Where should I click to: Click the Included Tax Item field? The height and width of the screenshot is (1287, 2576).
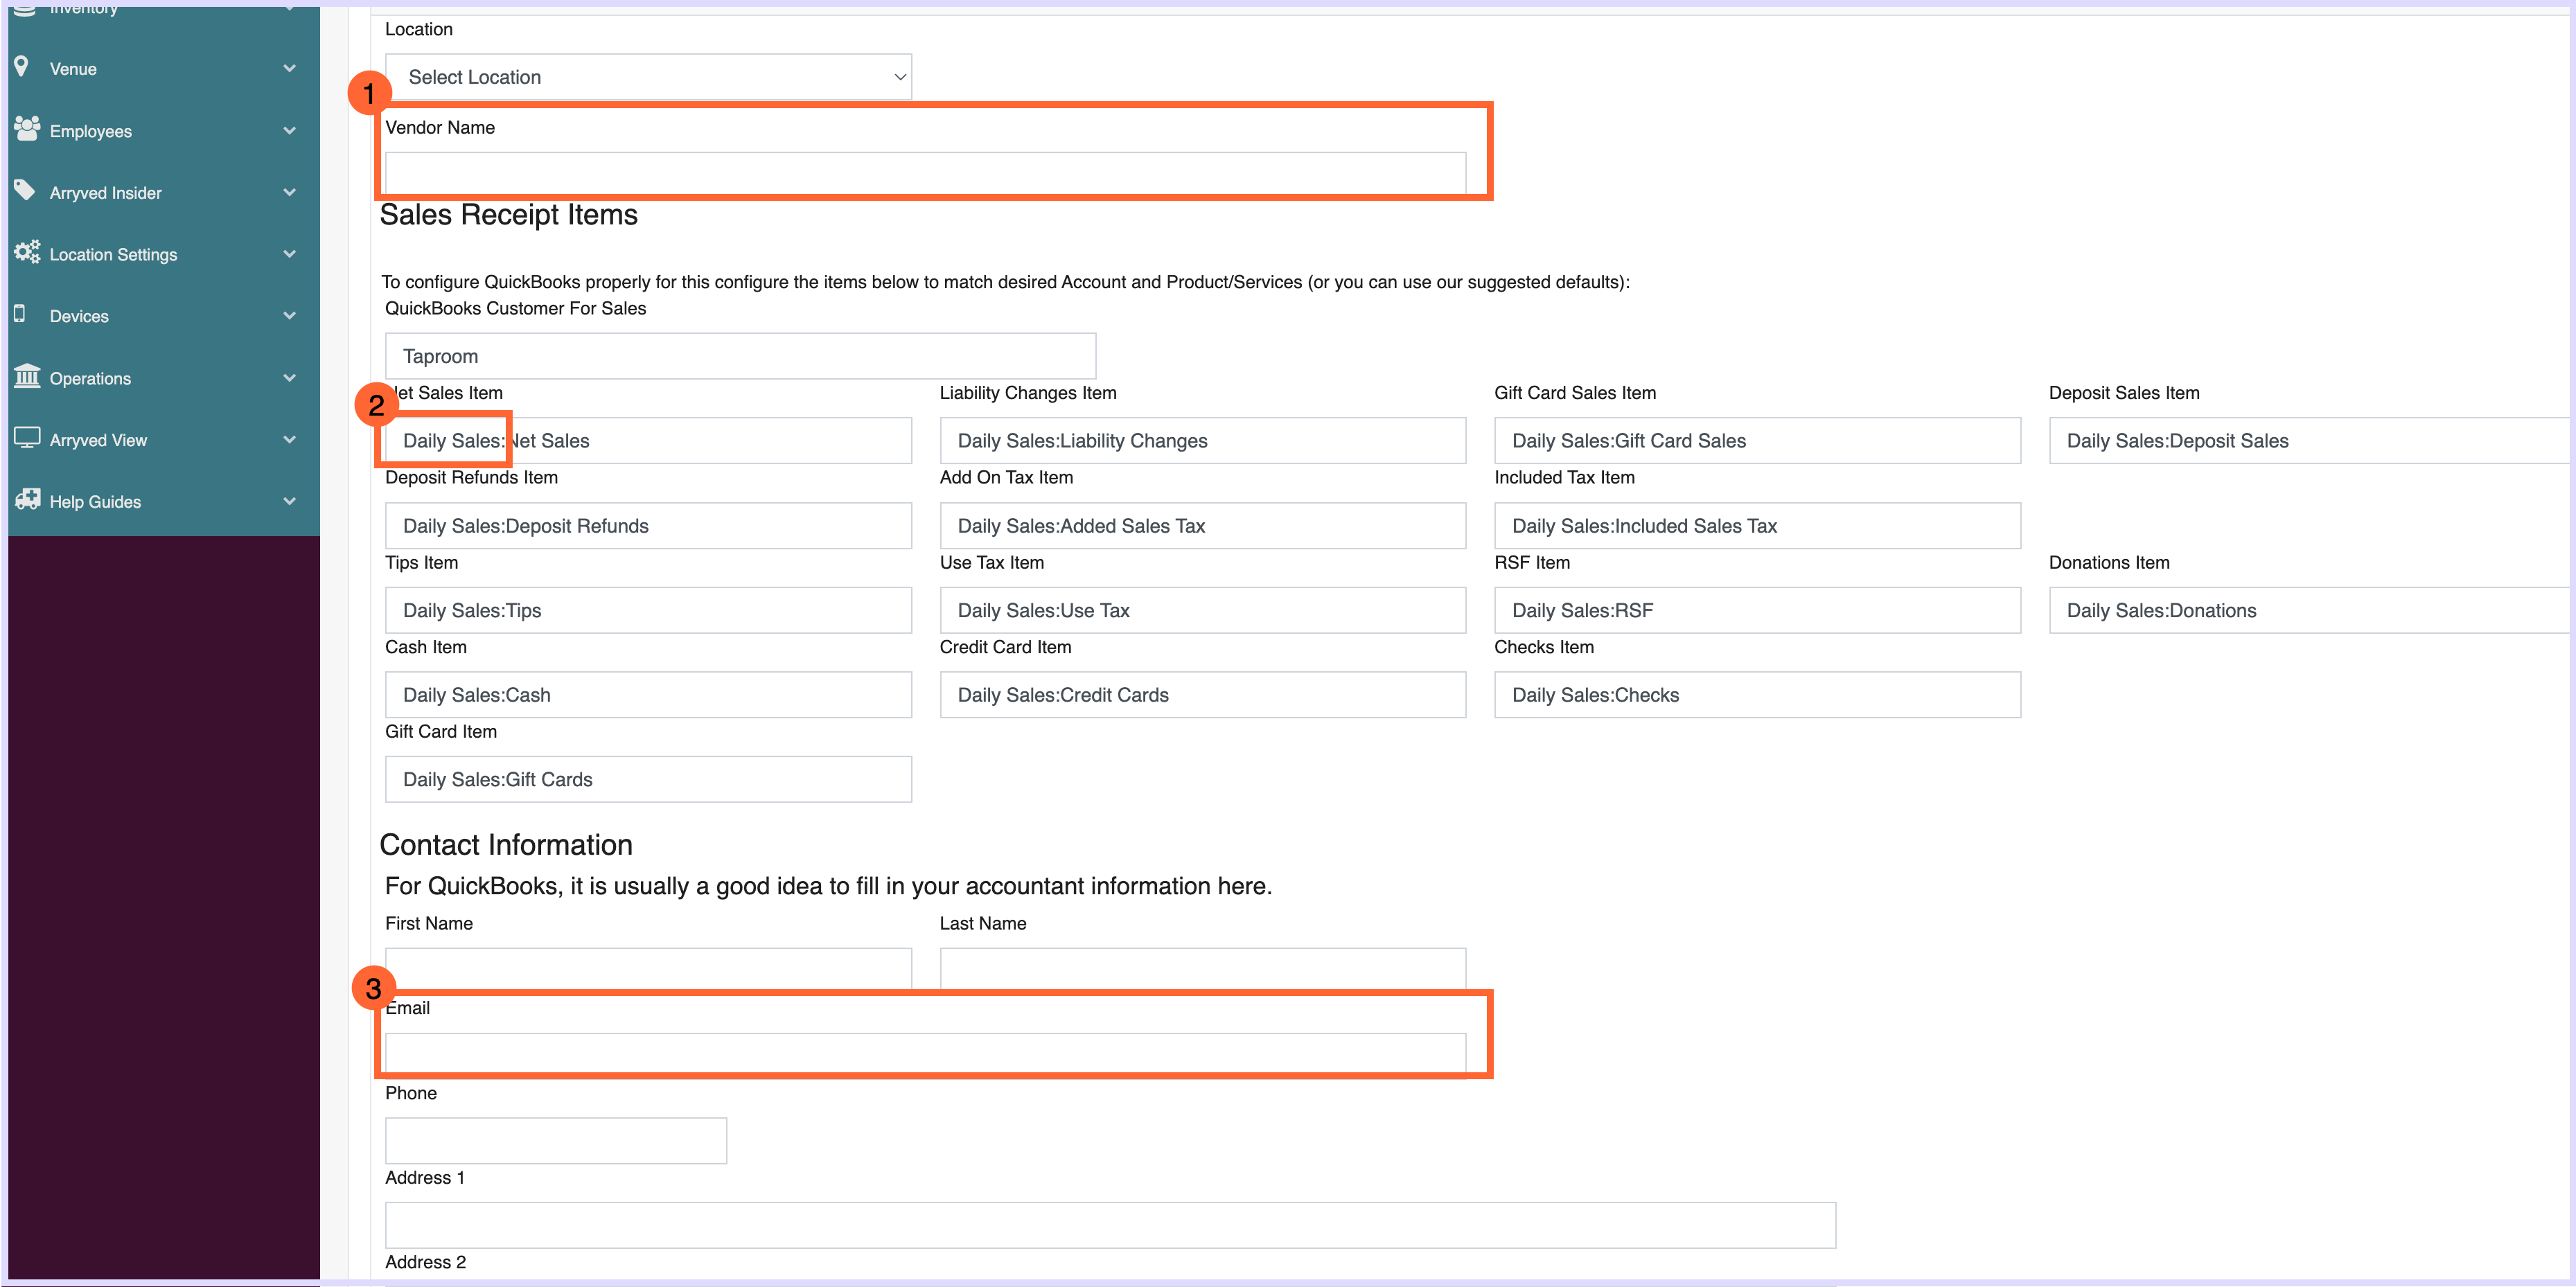pyautogui.click(x=1757, y=526)
